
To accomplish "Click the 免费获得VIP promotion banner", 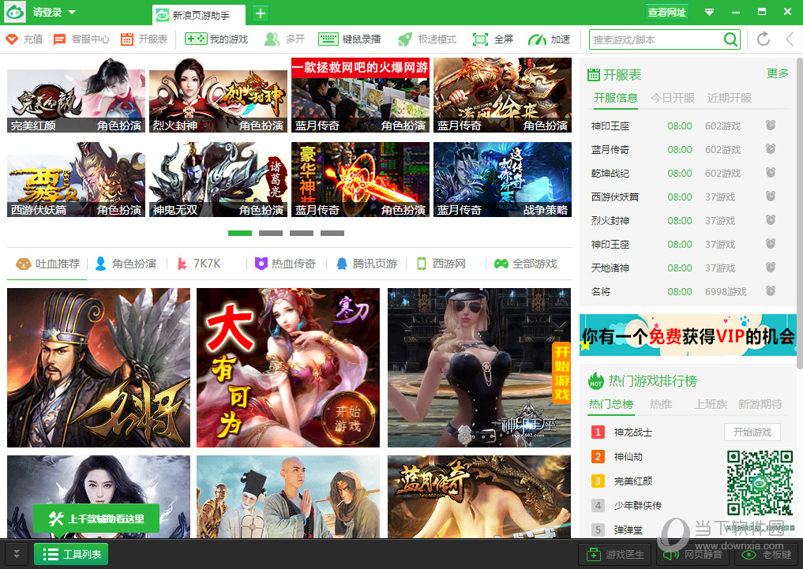I will [688, 335].
